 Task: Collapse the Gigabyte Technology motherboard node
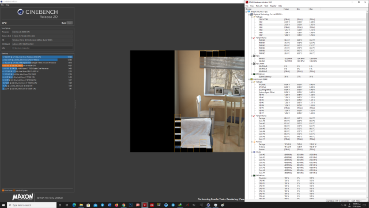[x=249, y=14]
